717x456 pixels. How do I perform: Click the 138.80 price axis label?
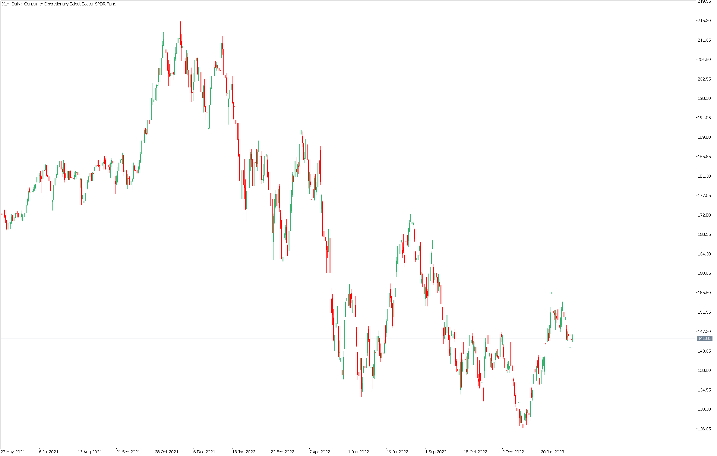coord(705,370)
